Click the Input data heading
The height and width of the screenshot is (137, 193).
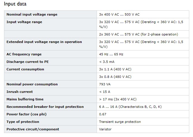coord(15,4)
